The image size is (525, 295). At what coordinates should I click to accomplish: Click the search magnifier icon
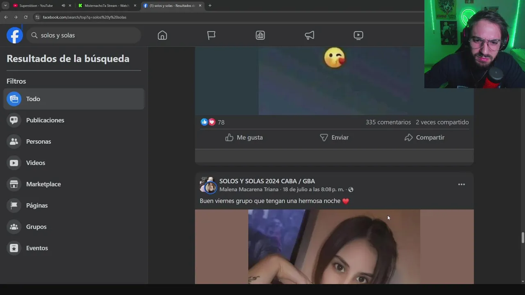(x=34, y=35)
